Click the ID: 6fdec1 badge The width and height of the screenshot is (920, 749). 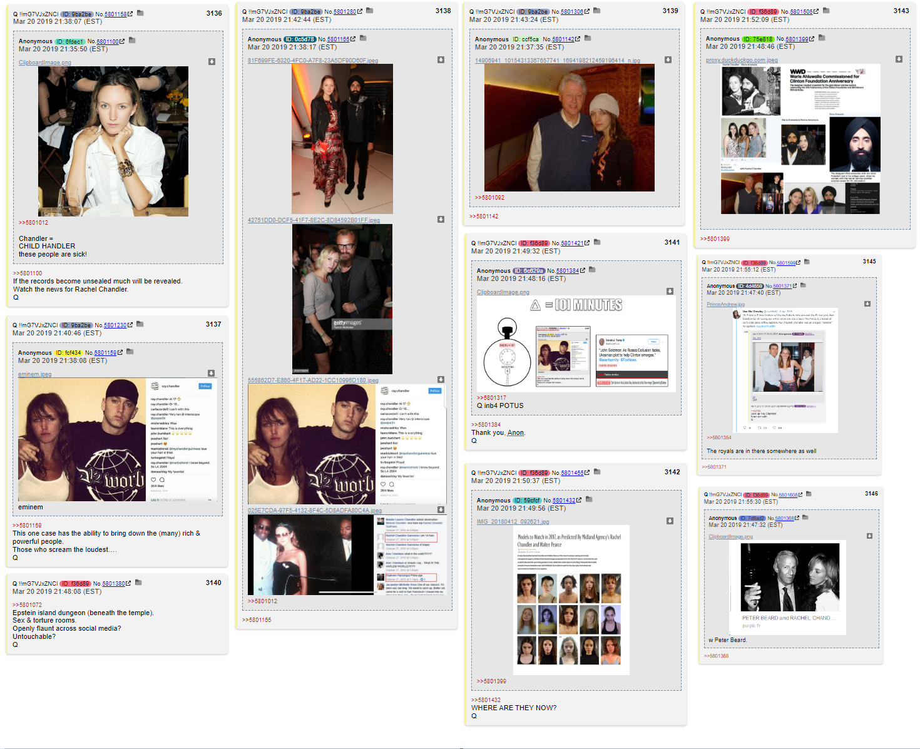69,41
